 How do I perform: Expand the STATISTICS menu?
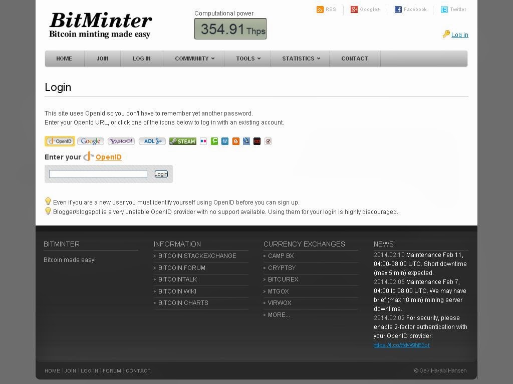coord(300,58)
